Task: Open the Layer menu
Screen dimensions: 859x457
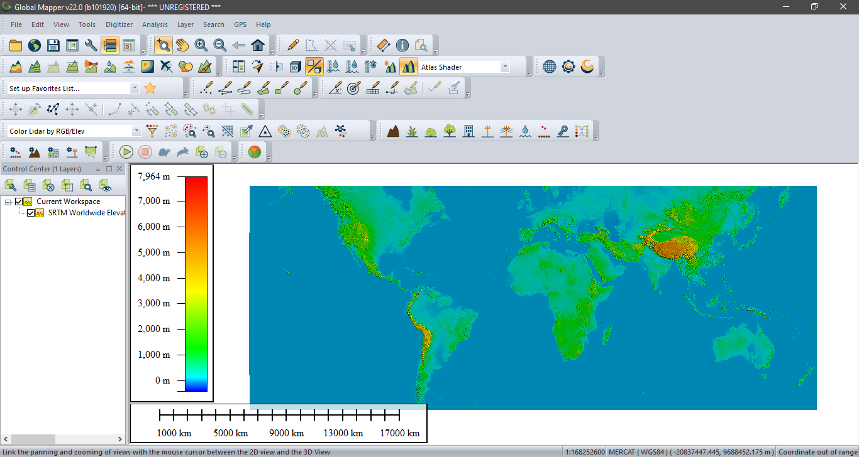Action: pos(186,24)
